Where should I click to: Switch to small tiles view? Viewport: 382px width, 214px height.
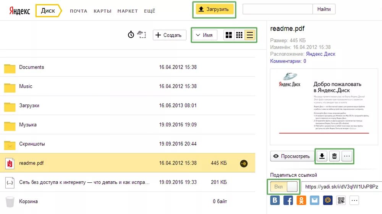pos(239,35)
